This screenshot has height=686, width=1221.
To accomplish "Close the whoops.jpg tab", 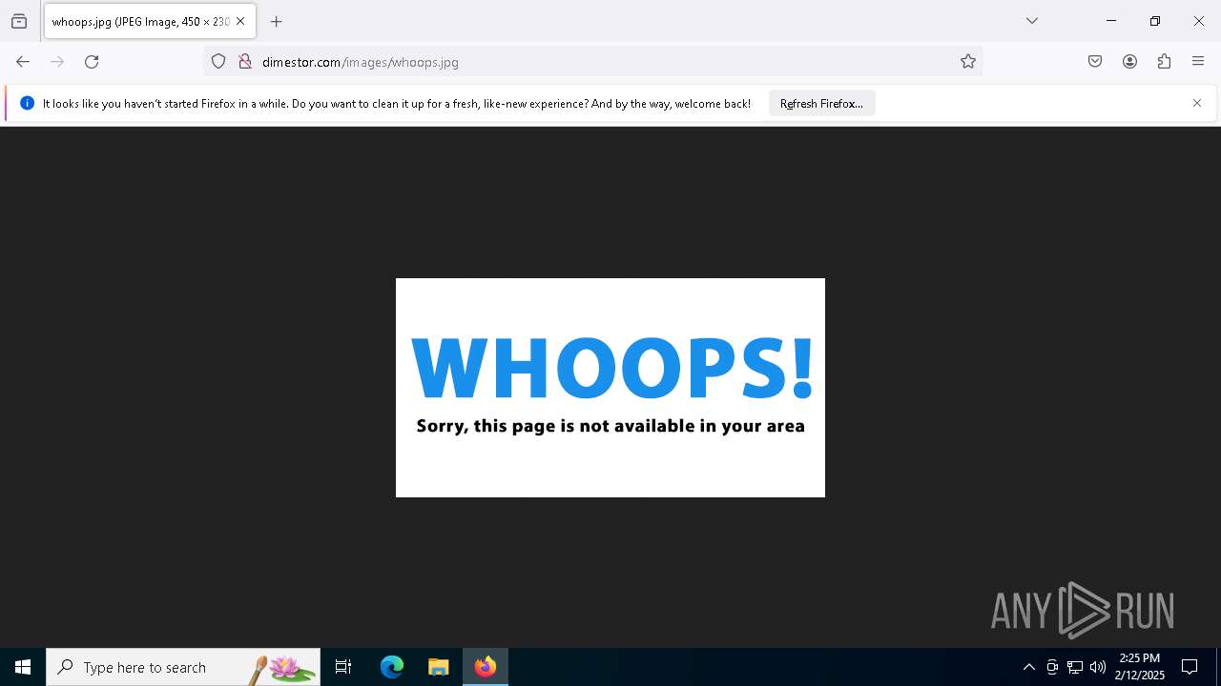I will coord(240,21).
